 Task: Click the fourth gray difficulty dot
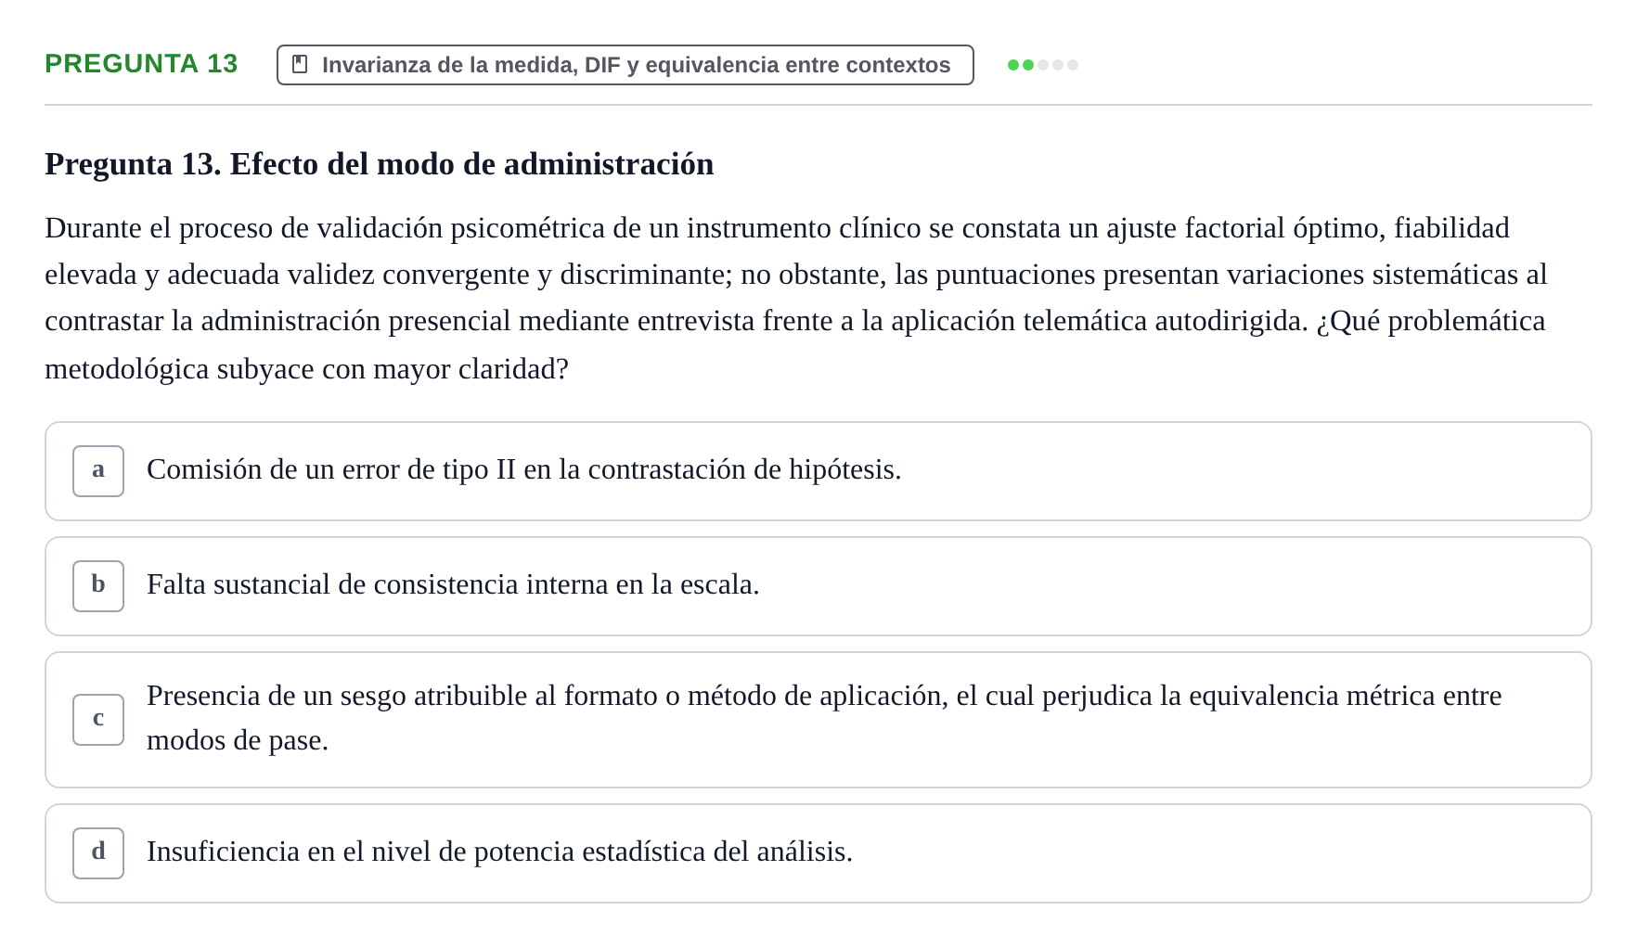point(1058,65)
